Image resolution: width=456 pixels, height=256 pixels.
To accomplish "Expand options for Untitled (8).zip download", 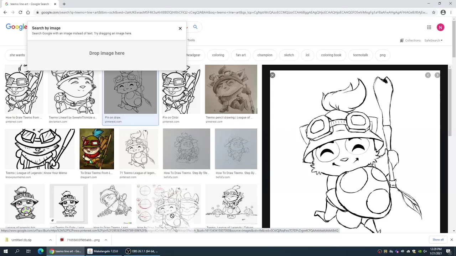I will [50, 240].
